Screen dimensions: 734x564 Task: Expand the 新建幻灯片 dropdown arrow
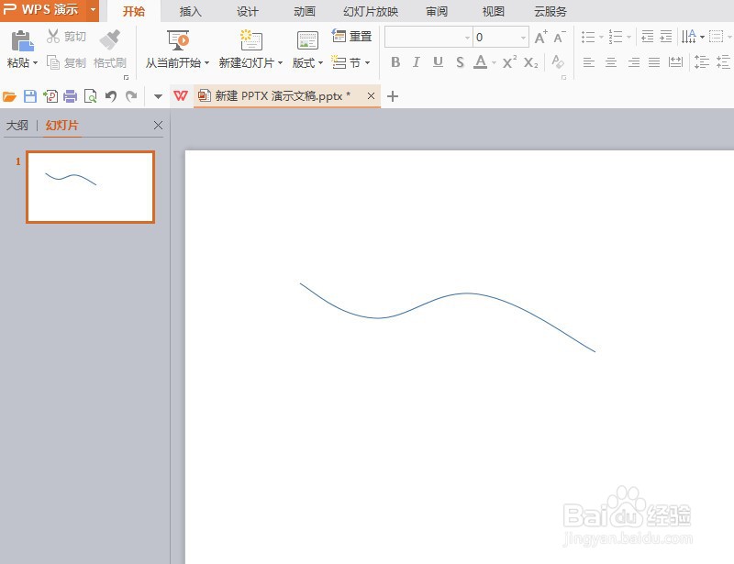[281, 62]
